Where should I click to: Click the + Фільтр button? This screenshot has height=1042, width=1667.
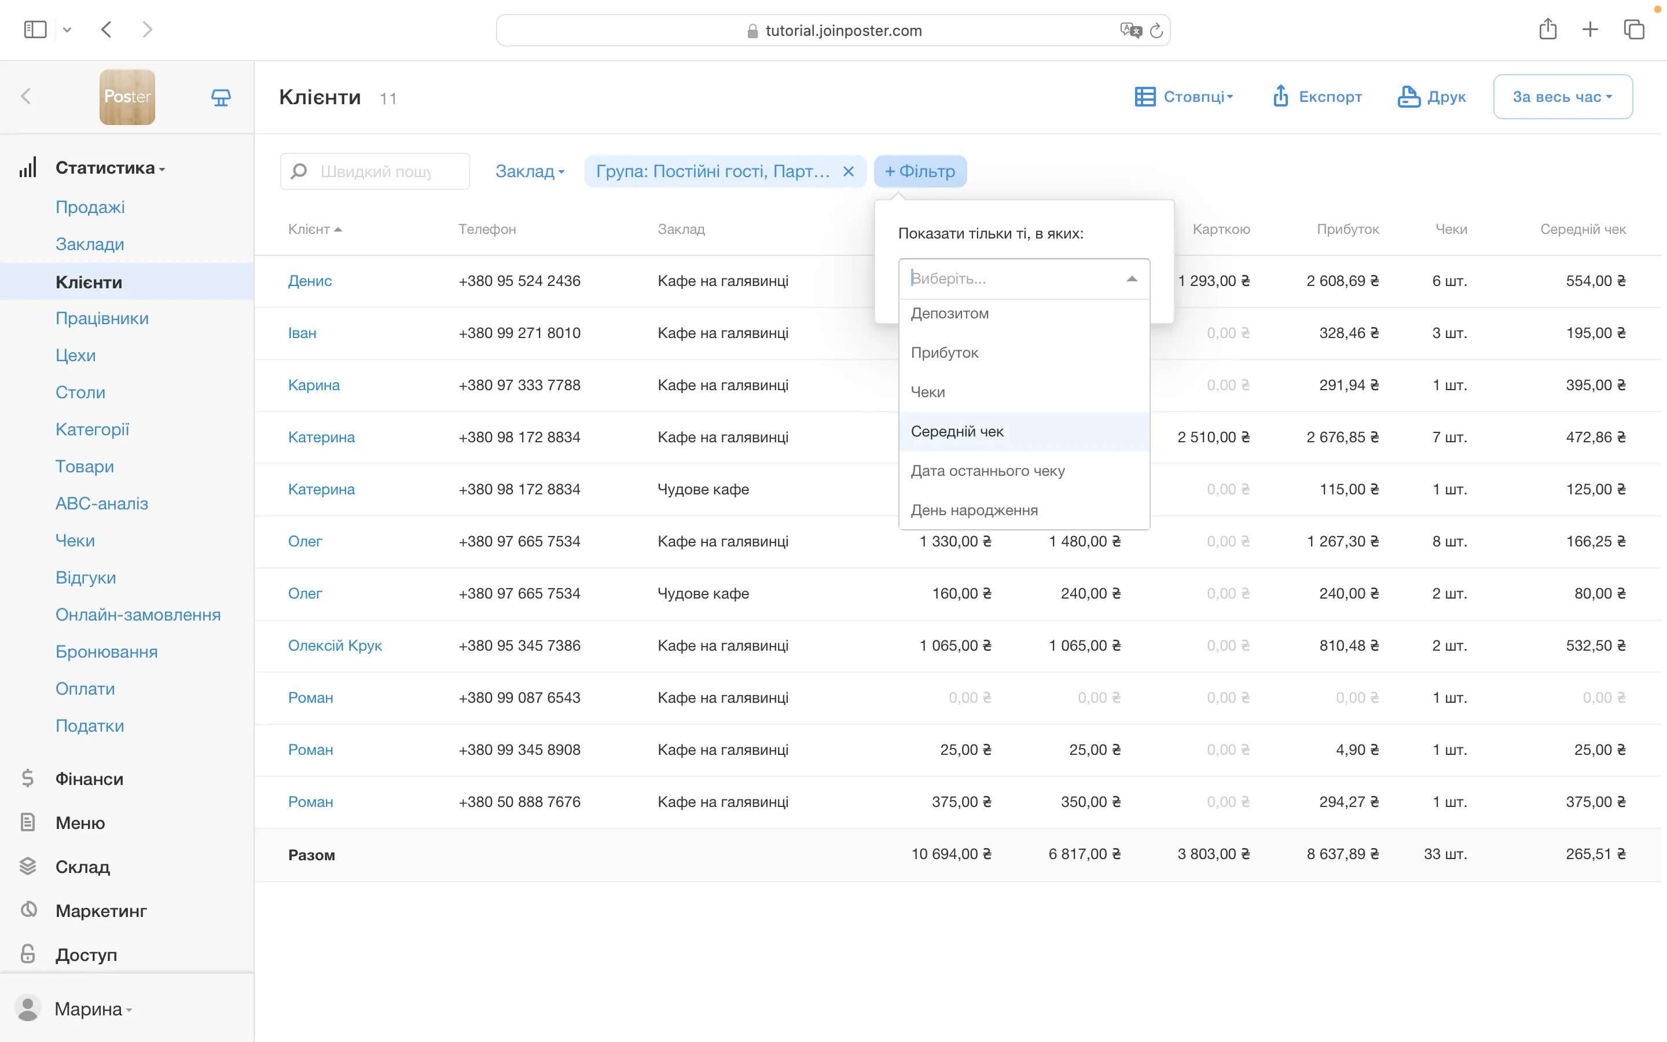[920, 171]
